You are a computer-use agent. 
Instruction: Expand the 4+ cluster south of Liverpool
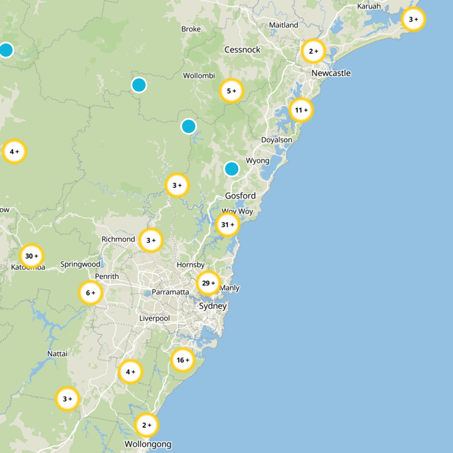tap(131, 371)
